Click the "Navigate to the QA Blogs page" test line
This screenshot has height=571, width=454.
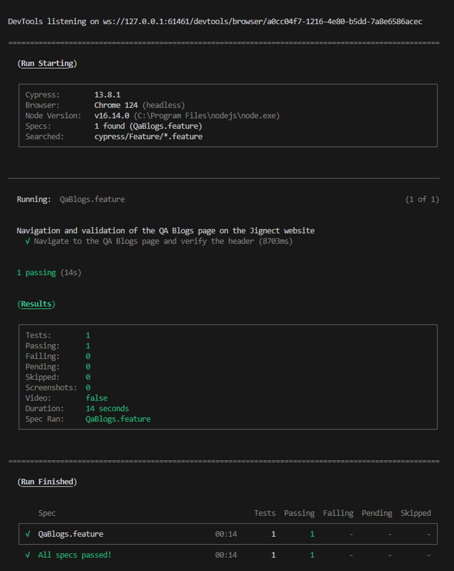coord(163,241)
